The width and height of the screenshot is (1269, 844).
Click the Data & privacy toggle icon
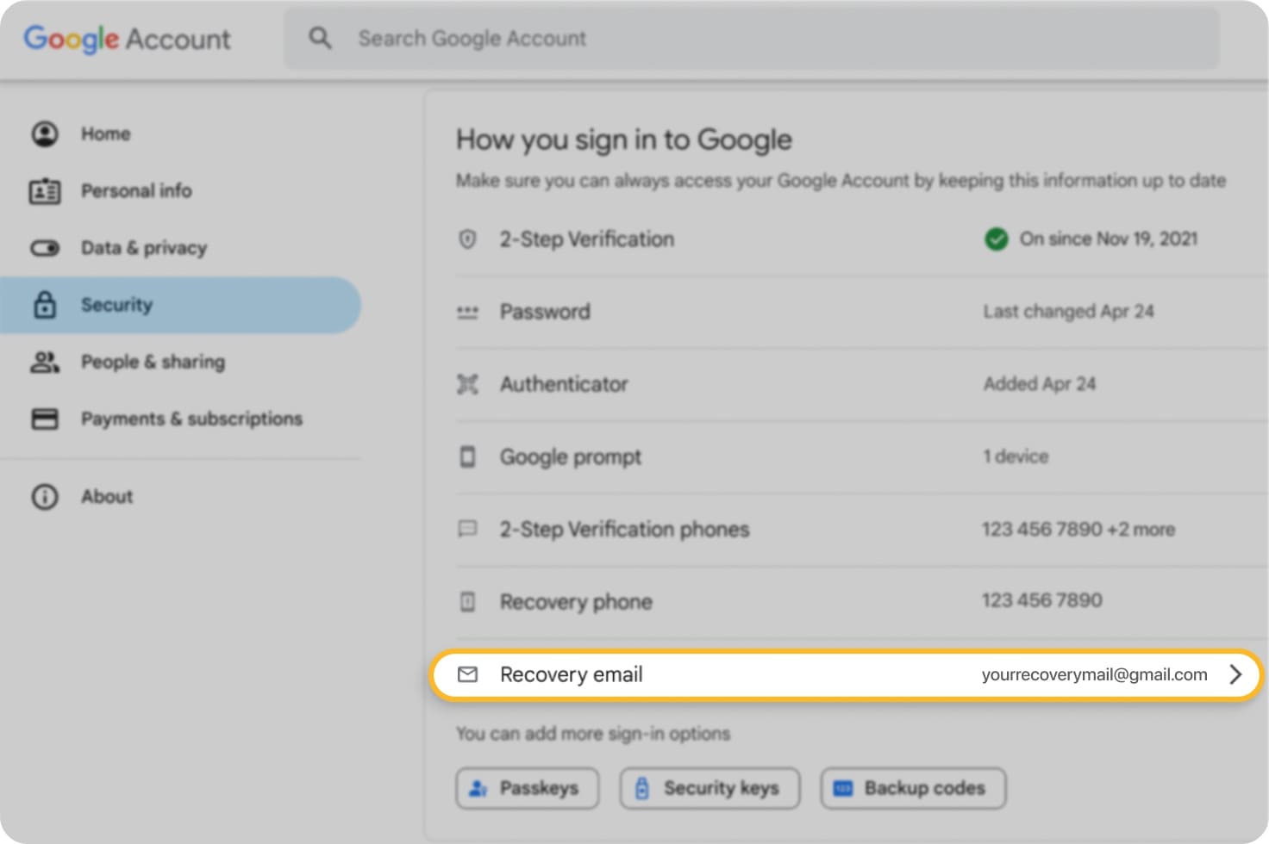pos(44,248)
